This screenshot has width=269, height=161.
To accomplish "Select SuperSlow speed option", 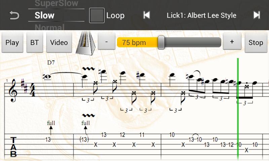I will pyautogui.click(x=56, y=3).
